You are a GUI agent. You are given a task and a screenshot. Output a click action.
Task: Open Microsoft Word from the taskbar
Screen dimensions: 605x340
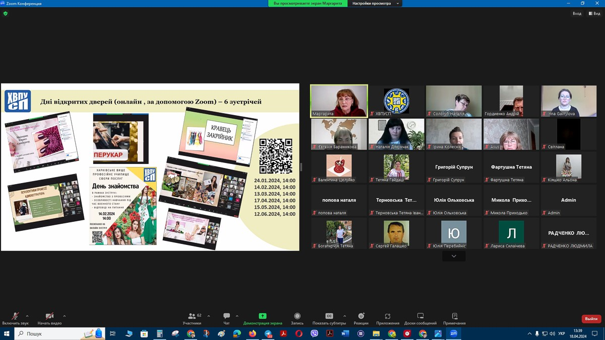[x=345, y=333]
